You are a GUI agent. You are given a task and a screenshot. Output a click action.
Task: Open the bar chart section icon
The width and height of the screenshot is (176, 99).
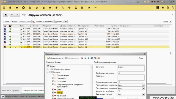tap(50, 8)
